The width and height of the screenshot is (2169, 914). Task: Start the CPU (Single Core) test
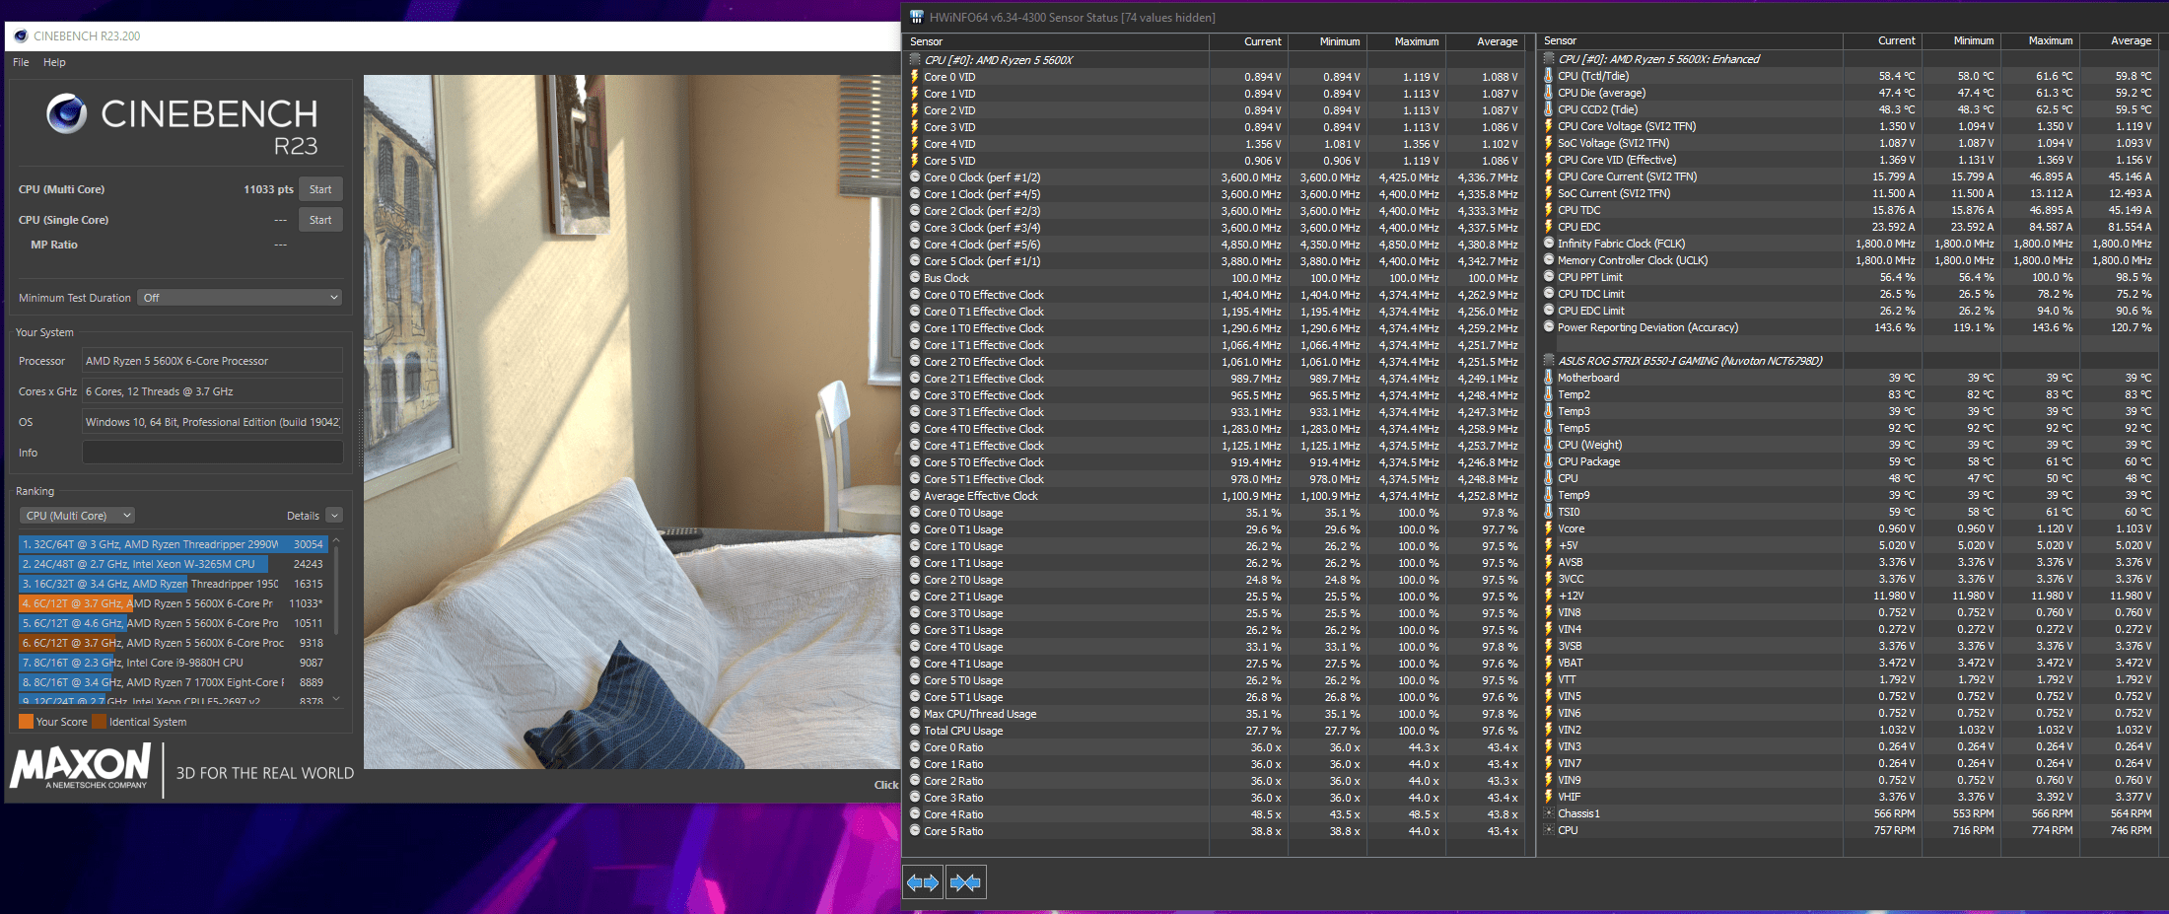pos(320,220)
